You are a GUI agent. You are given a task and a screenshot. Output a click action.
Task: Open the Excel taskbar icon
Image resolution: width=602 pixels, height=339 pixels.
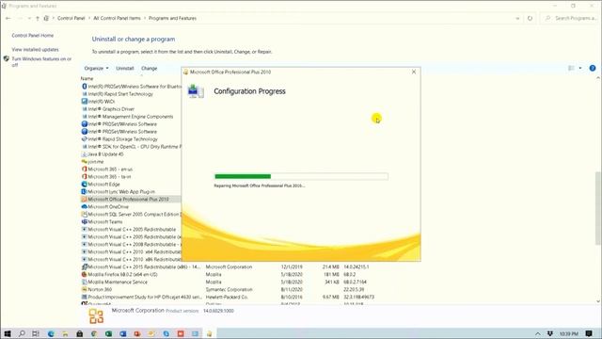click(108, 333)
